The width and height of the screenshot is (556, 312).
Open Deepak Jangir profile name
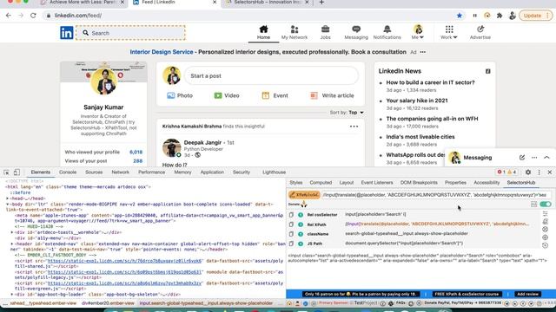[x=202, y=142]
